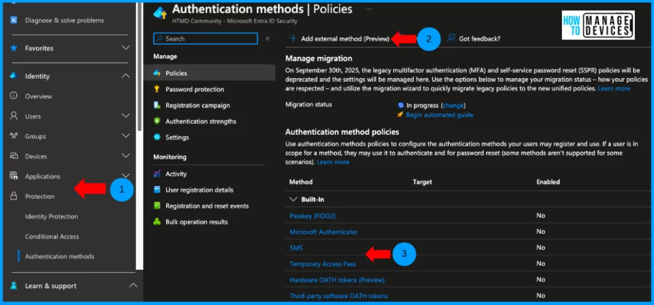
Task: Click Learn more under Authentication method policies
Action: 333,162
